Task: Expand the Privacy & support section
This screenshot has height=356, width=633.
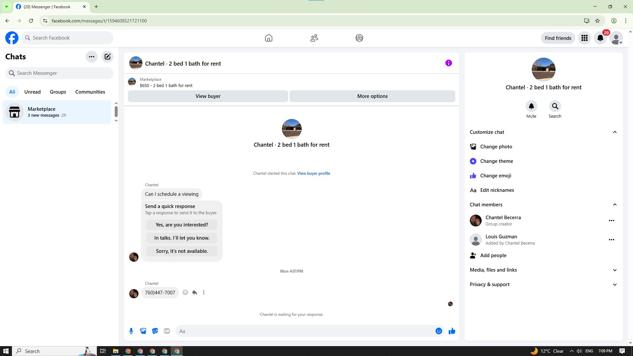Action: [x=615, y=284]
